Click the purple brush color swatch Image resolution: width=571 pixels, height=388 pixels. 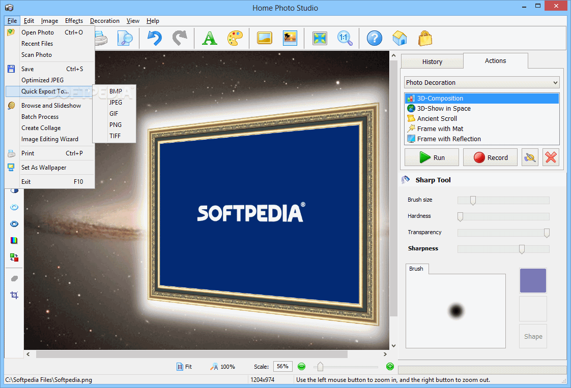click(x=533, y=280)
